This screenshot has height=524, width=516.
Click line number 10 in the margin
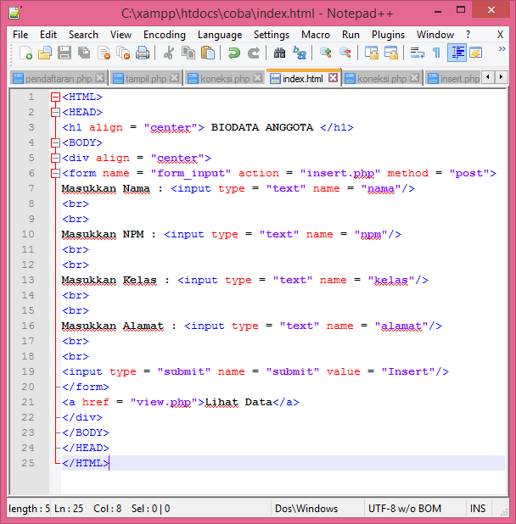28,234
